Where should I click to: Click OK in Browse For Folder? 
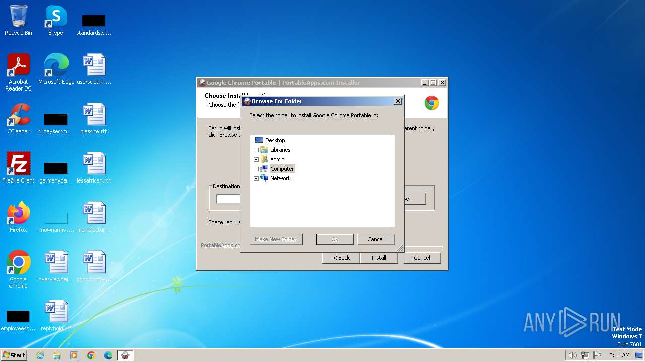[335, 239]
